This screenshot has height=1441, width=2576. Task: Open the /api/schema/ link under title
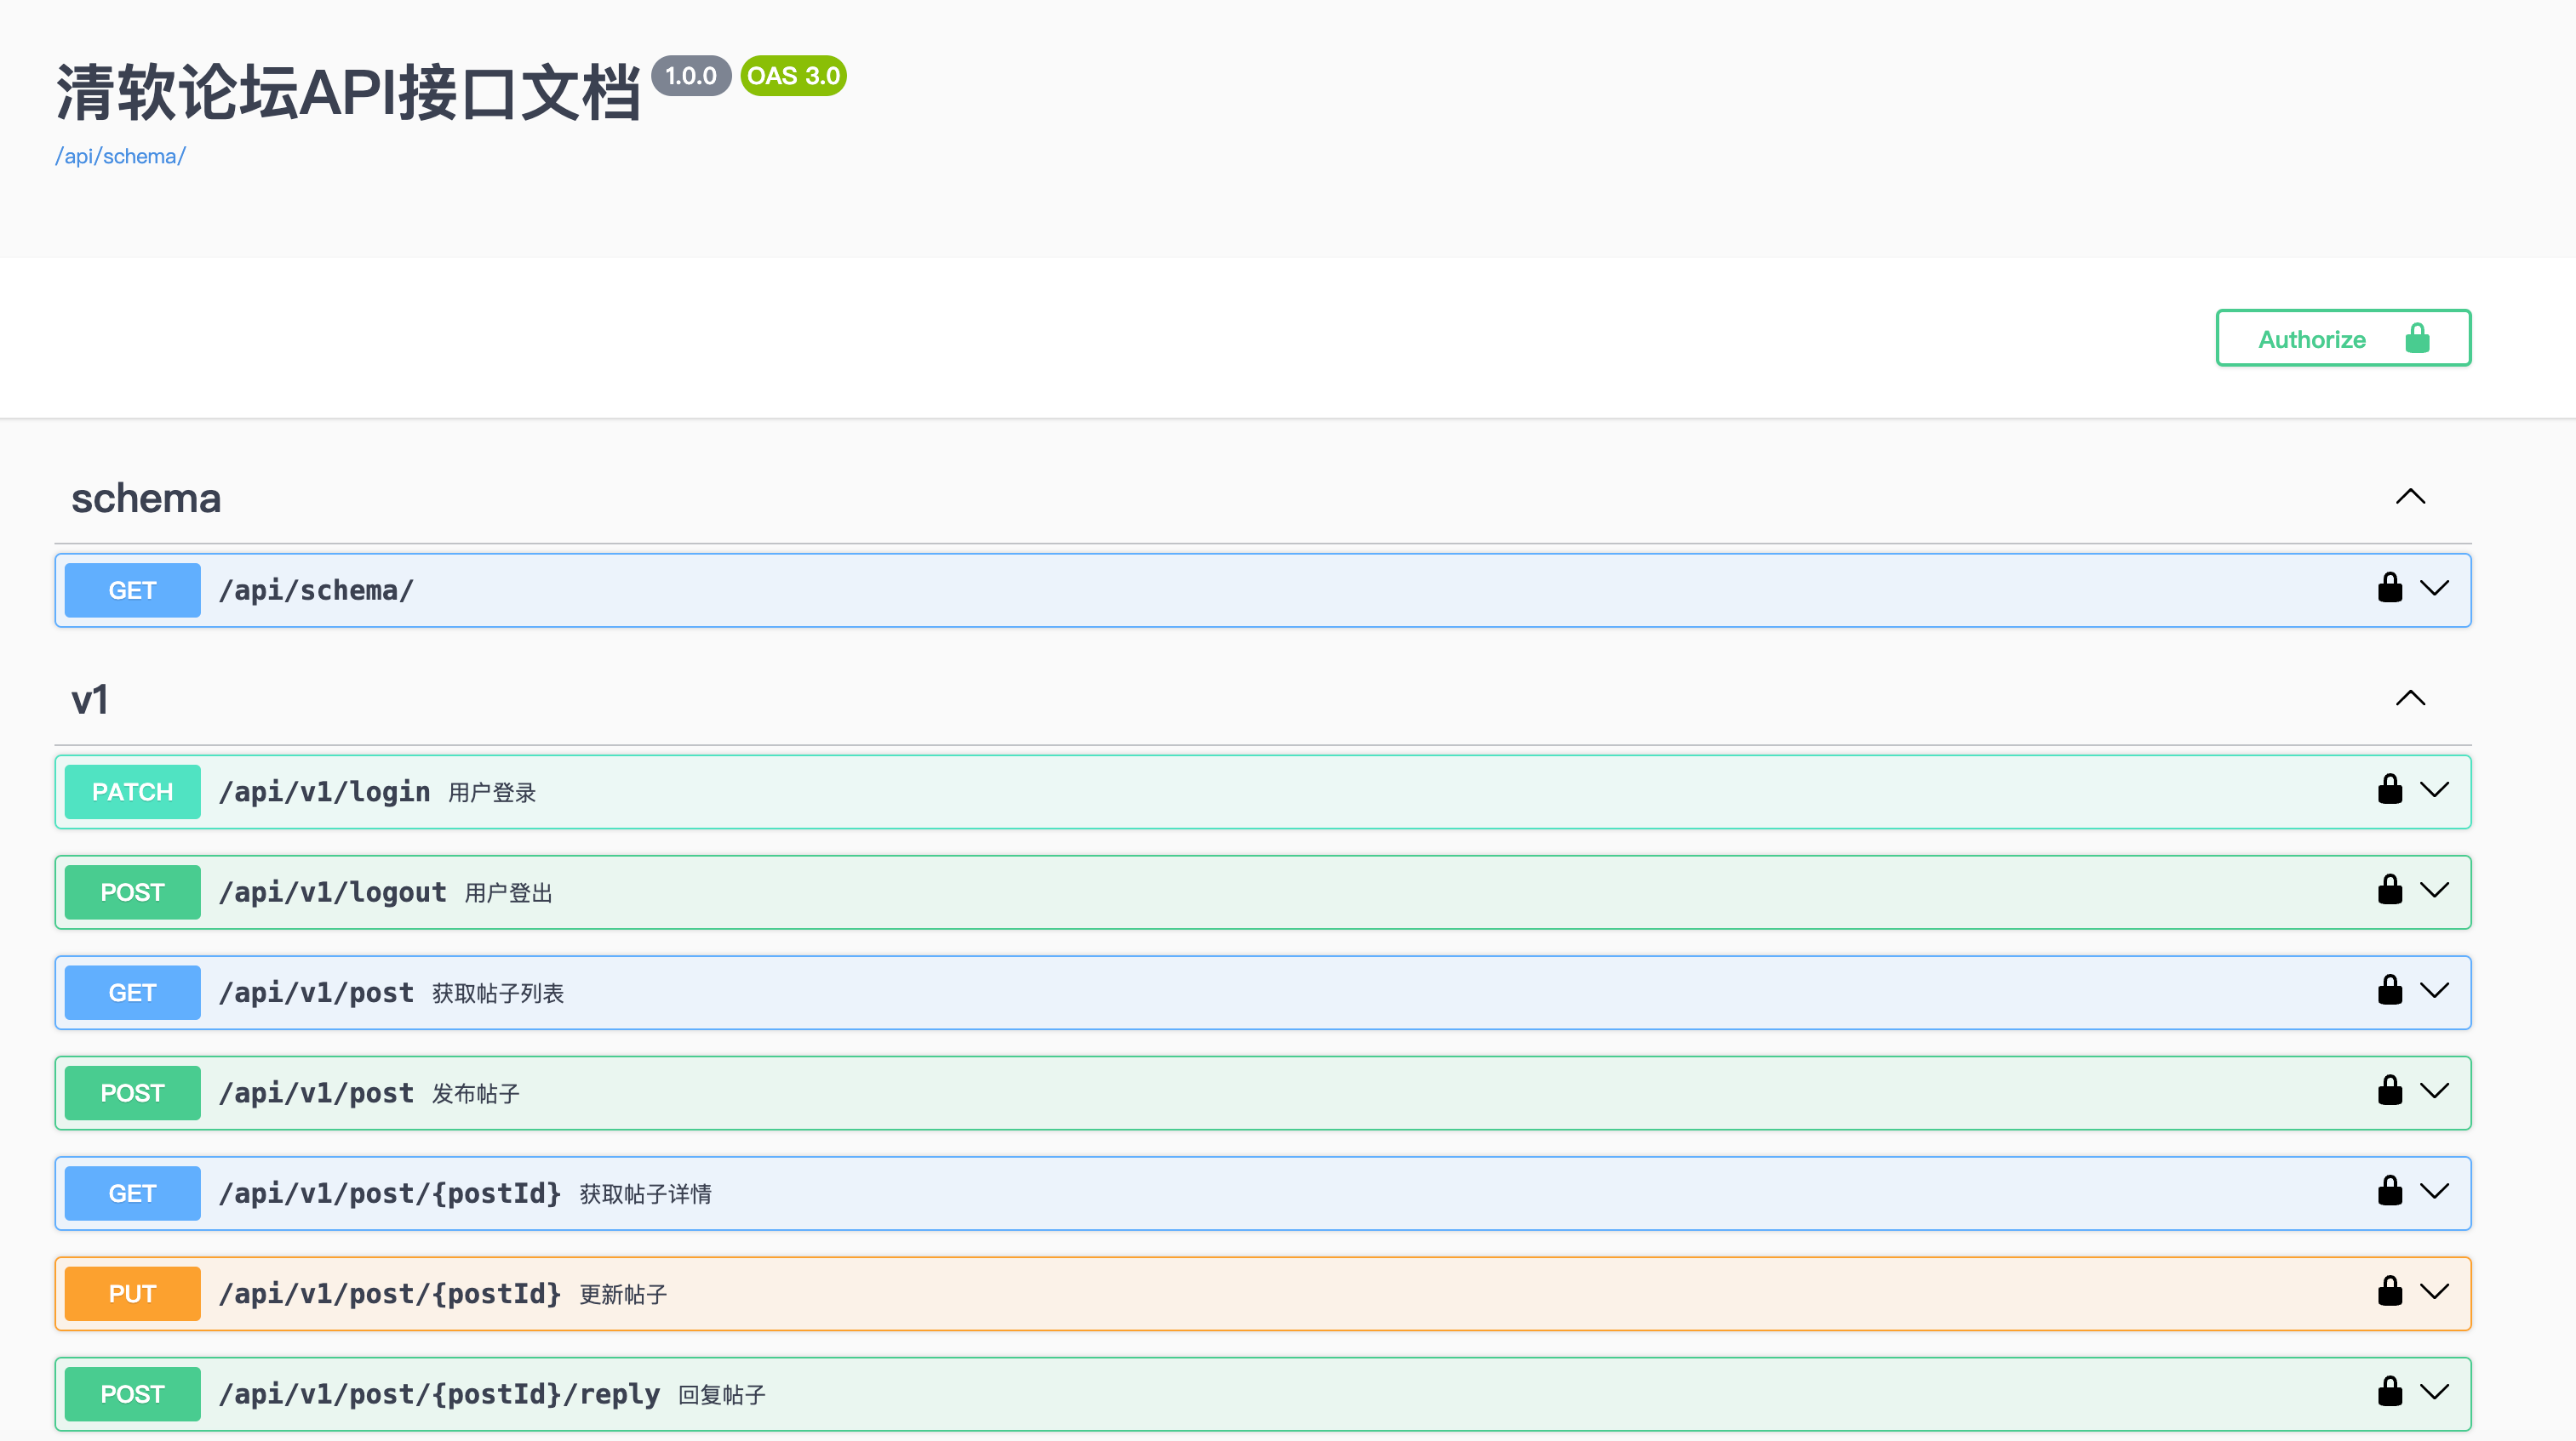120,156
